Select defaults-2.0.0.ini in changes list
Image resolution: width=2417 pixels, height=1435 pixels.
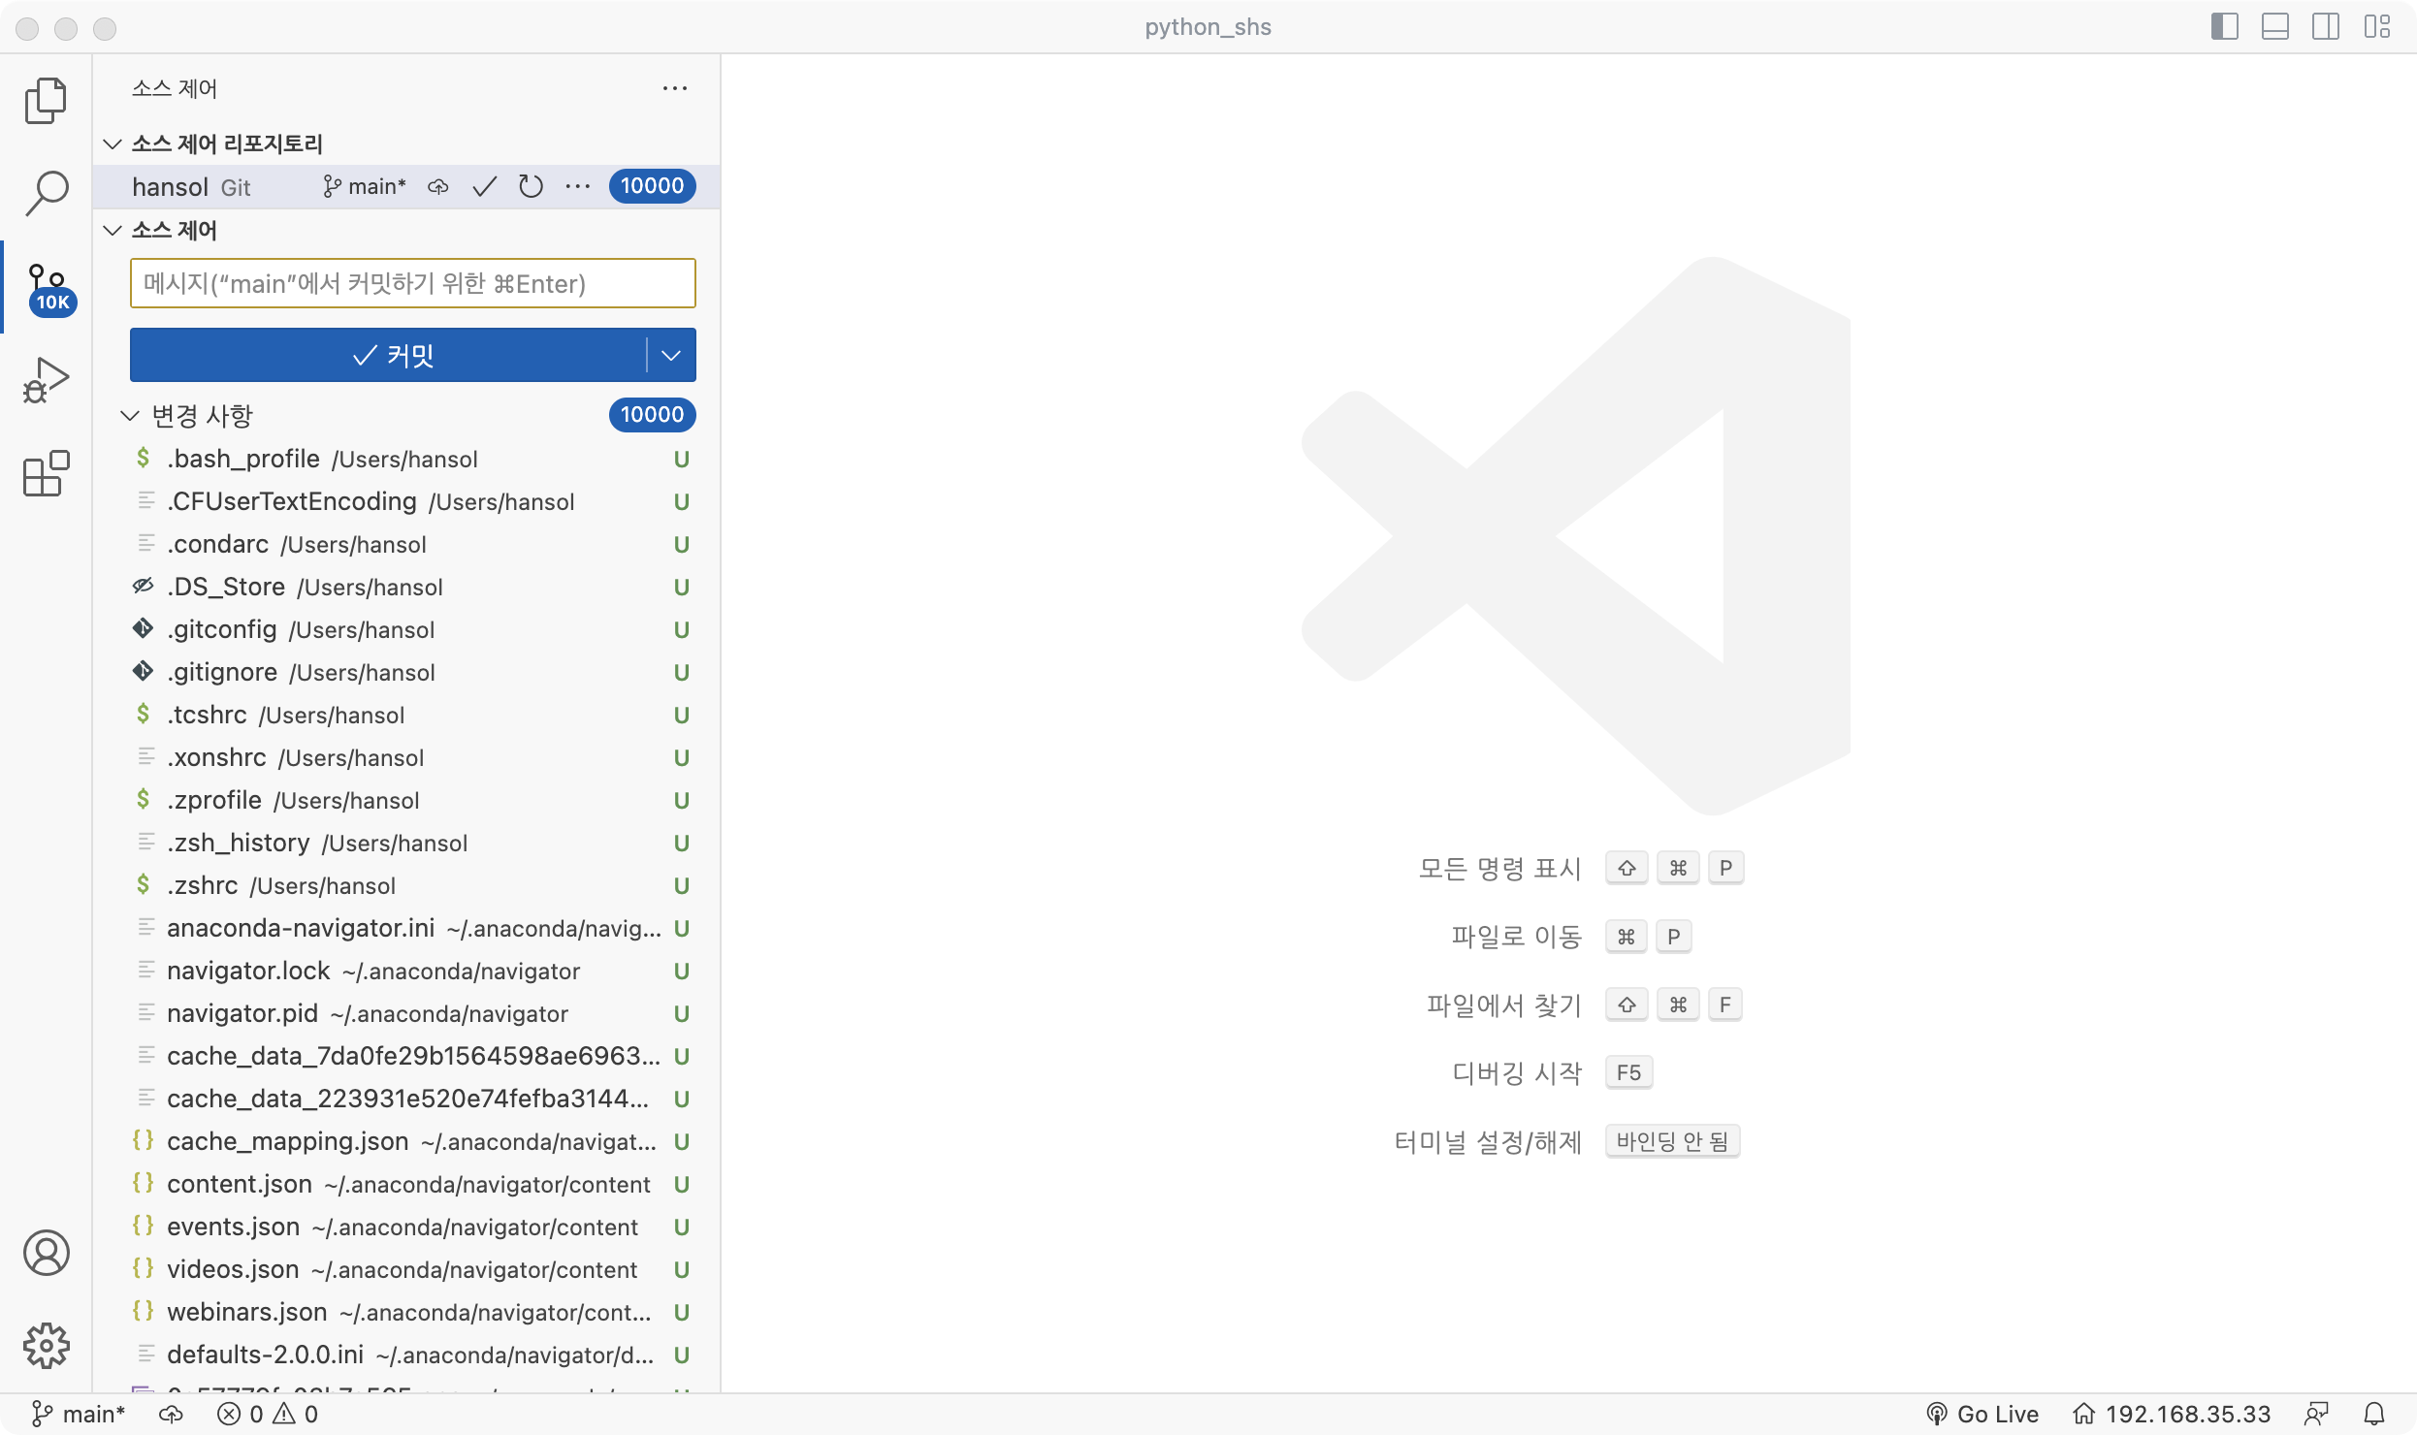click(x=406, y=1355)
